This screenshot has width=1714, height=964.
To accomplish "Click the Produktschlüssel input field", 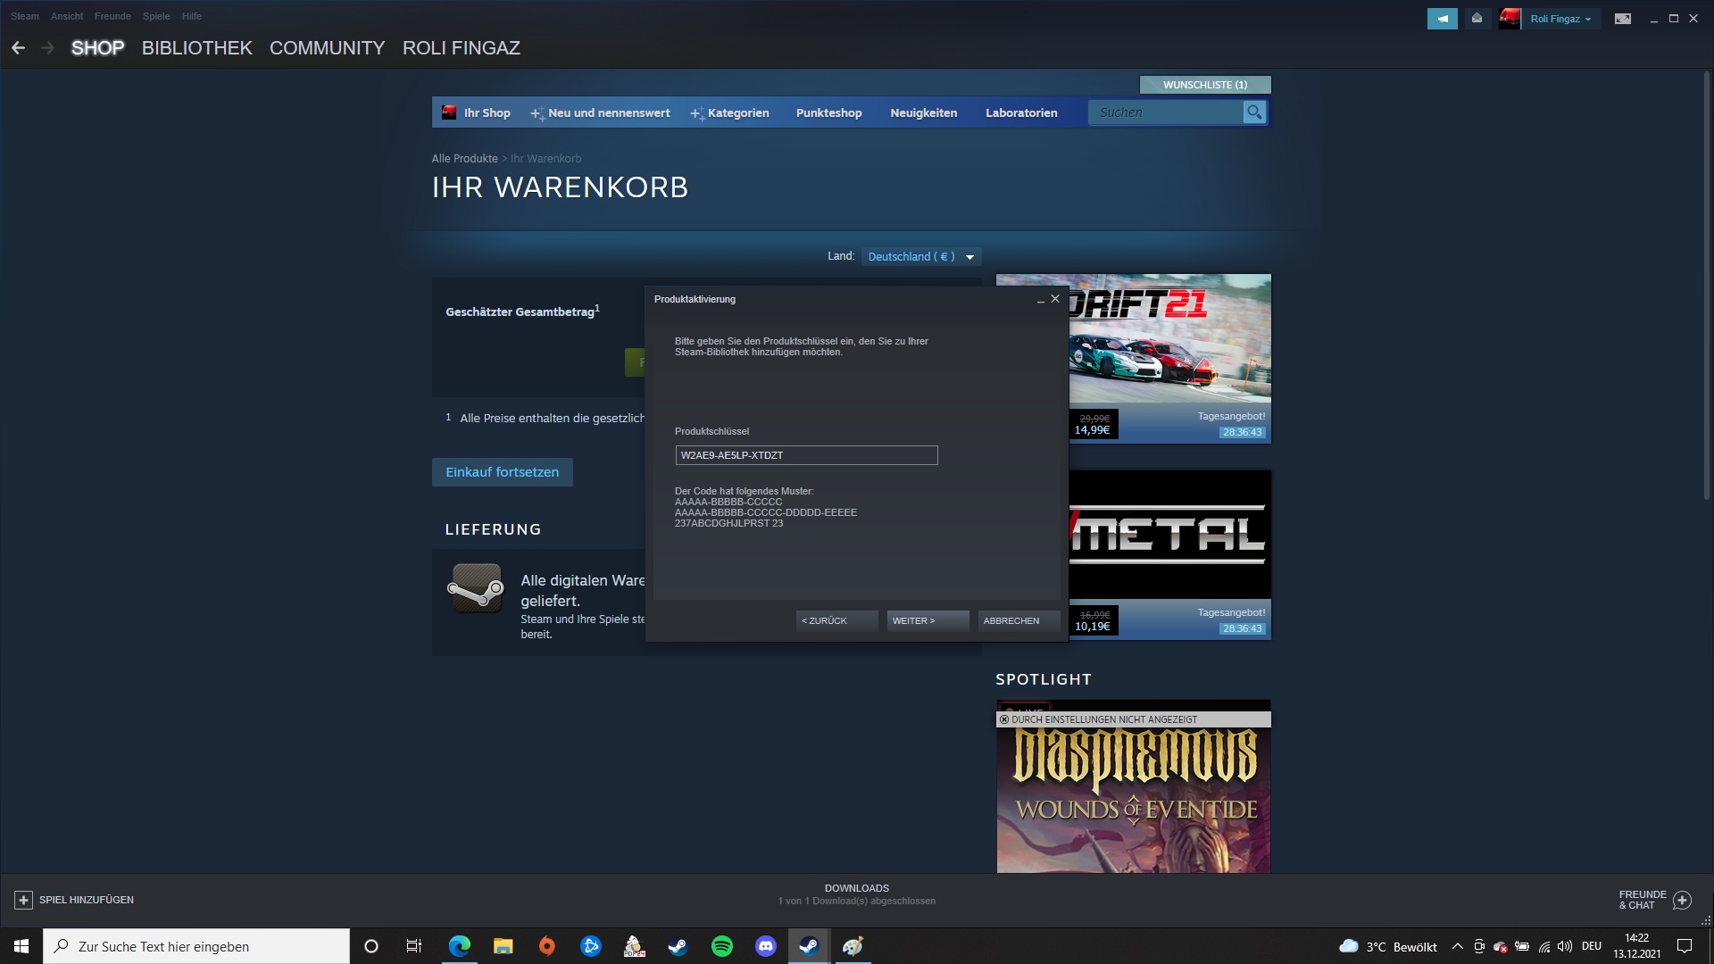I will click(806, 455).
